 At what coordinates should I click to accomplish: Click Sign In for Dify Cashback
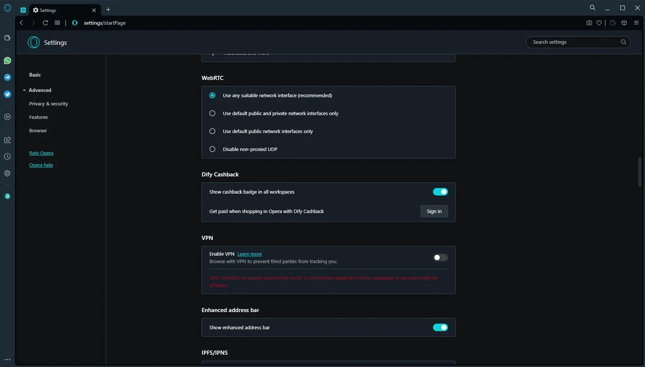coord(434,211)
